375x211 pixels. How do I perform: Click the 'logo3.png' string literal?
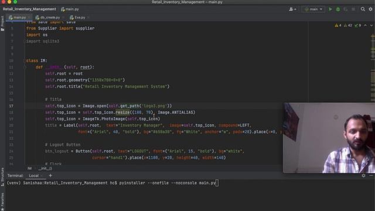[x=154, y=106]
